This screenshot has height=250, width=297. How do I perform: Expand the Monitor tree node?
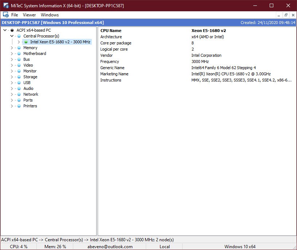point(12,71)
